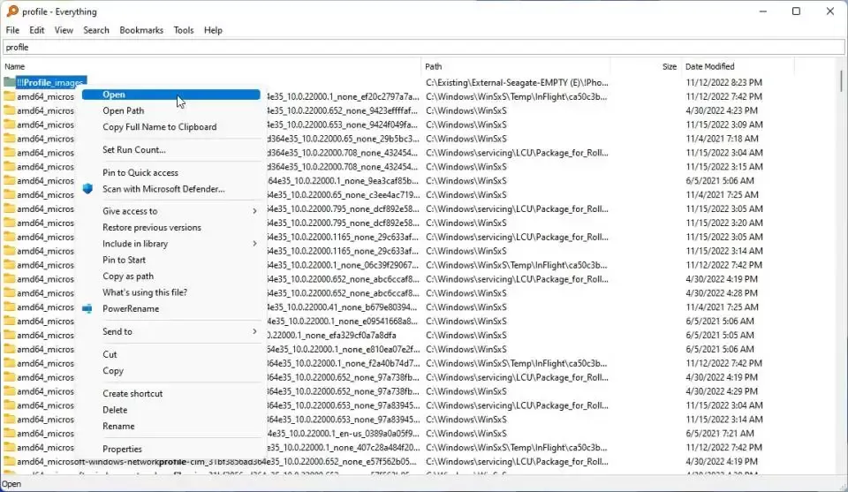848x492 pixels.
Task: Expand the Include in library submenu arrow
Action: (254, 244)
